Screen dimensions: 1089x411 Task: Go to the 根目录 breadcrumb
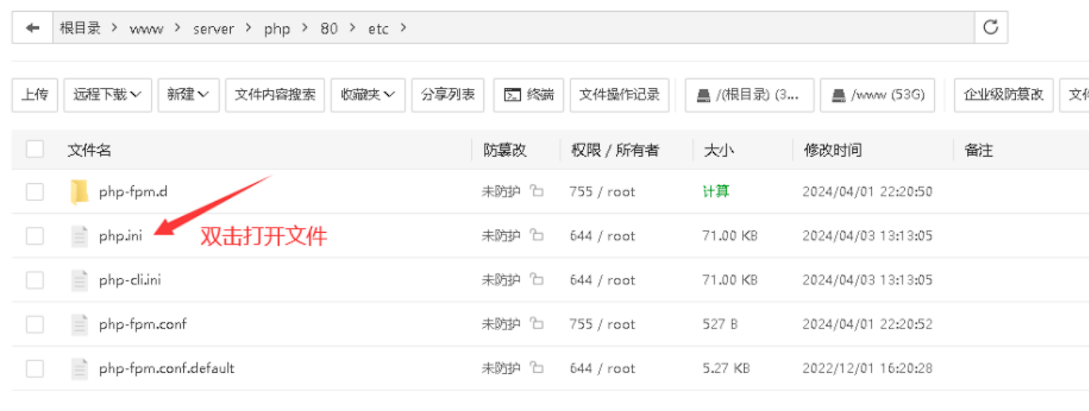(80, 29)
